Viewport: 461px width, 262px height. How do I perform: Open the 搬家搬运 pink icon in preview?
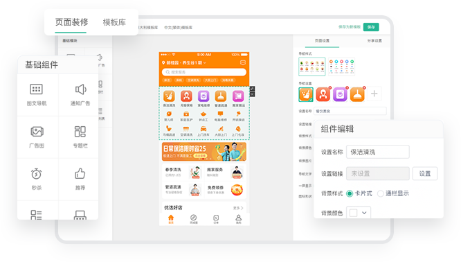point(238,96)
